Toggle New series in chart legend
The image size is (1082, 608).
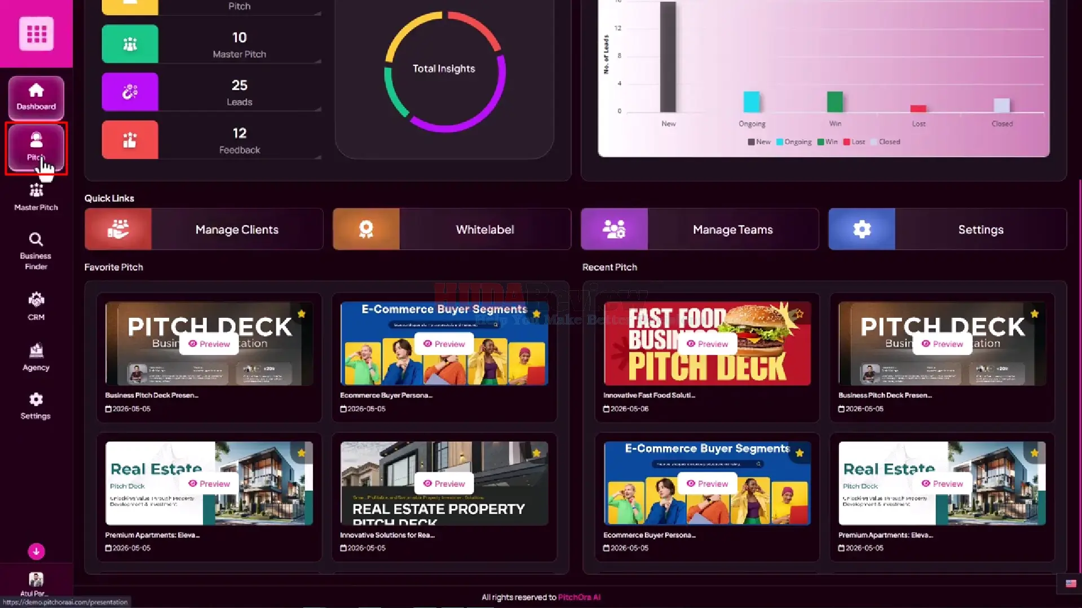point(759,142)
